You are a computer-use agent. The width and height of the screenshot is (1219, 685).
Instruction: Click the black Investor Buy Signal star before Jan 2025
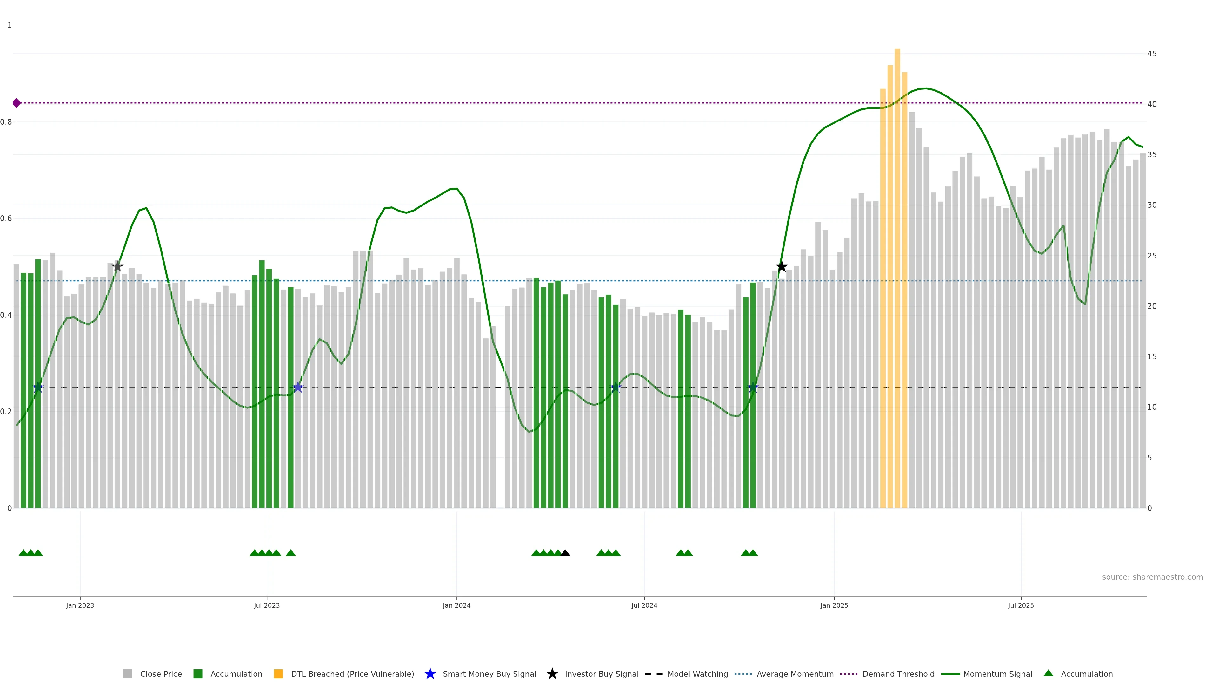pos(782,267)
